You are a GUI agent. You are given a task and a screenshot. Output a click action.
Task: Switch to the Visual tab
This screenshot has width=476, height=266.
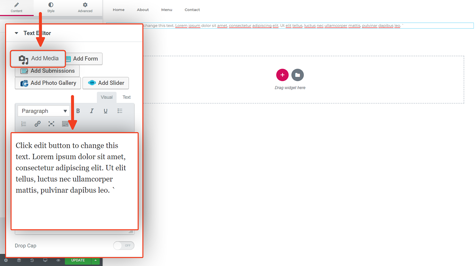106,97
